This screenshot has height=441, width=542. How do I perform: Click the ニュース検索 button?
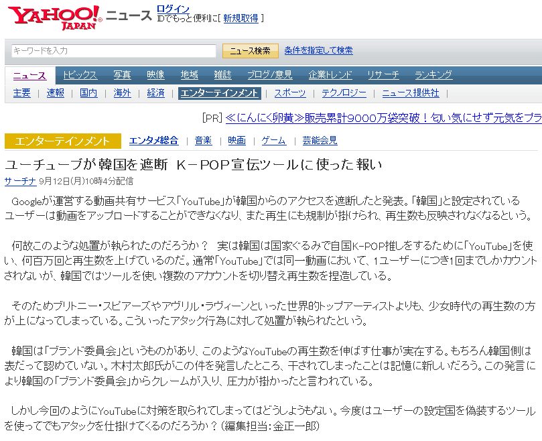point(251,51)
